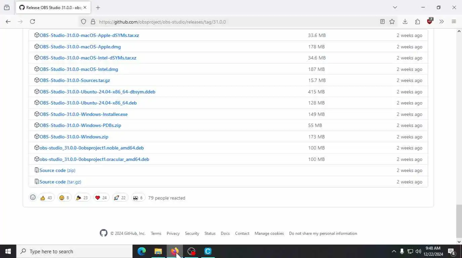
Task: Open the add reaction smiley picker
Action: [33, 198]
